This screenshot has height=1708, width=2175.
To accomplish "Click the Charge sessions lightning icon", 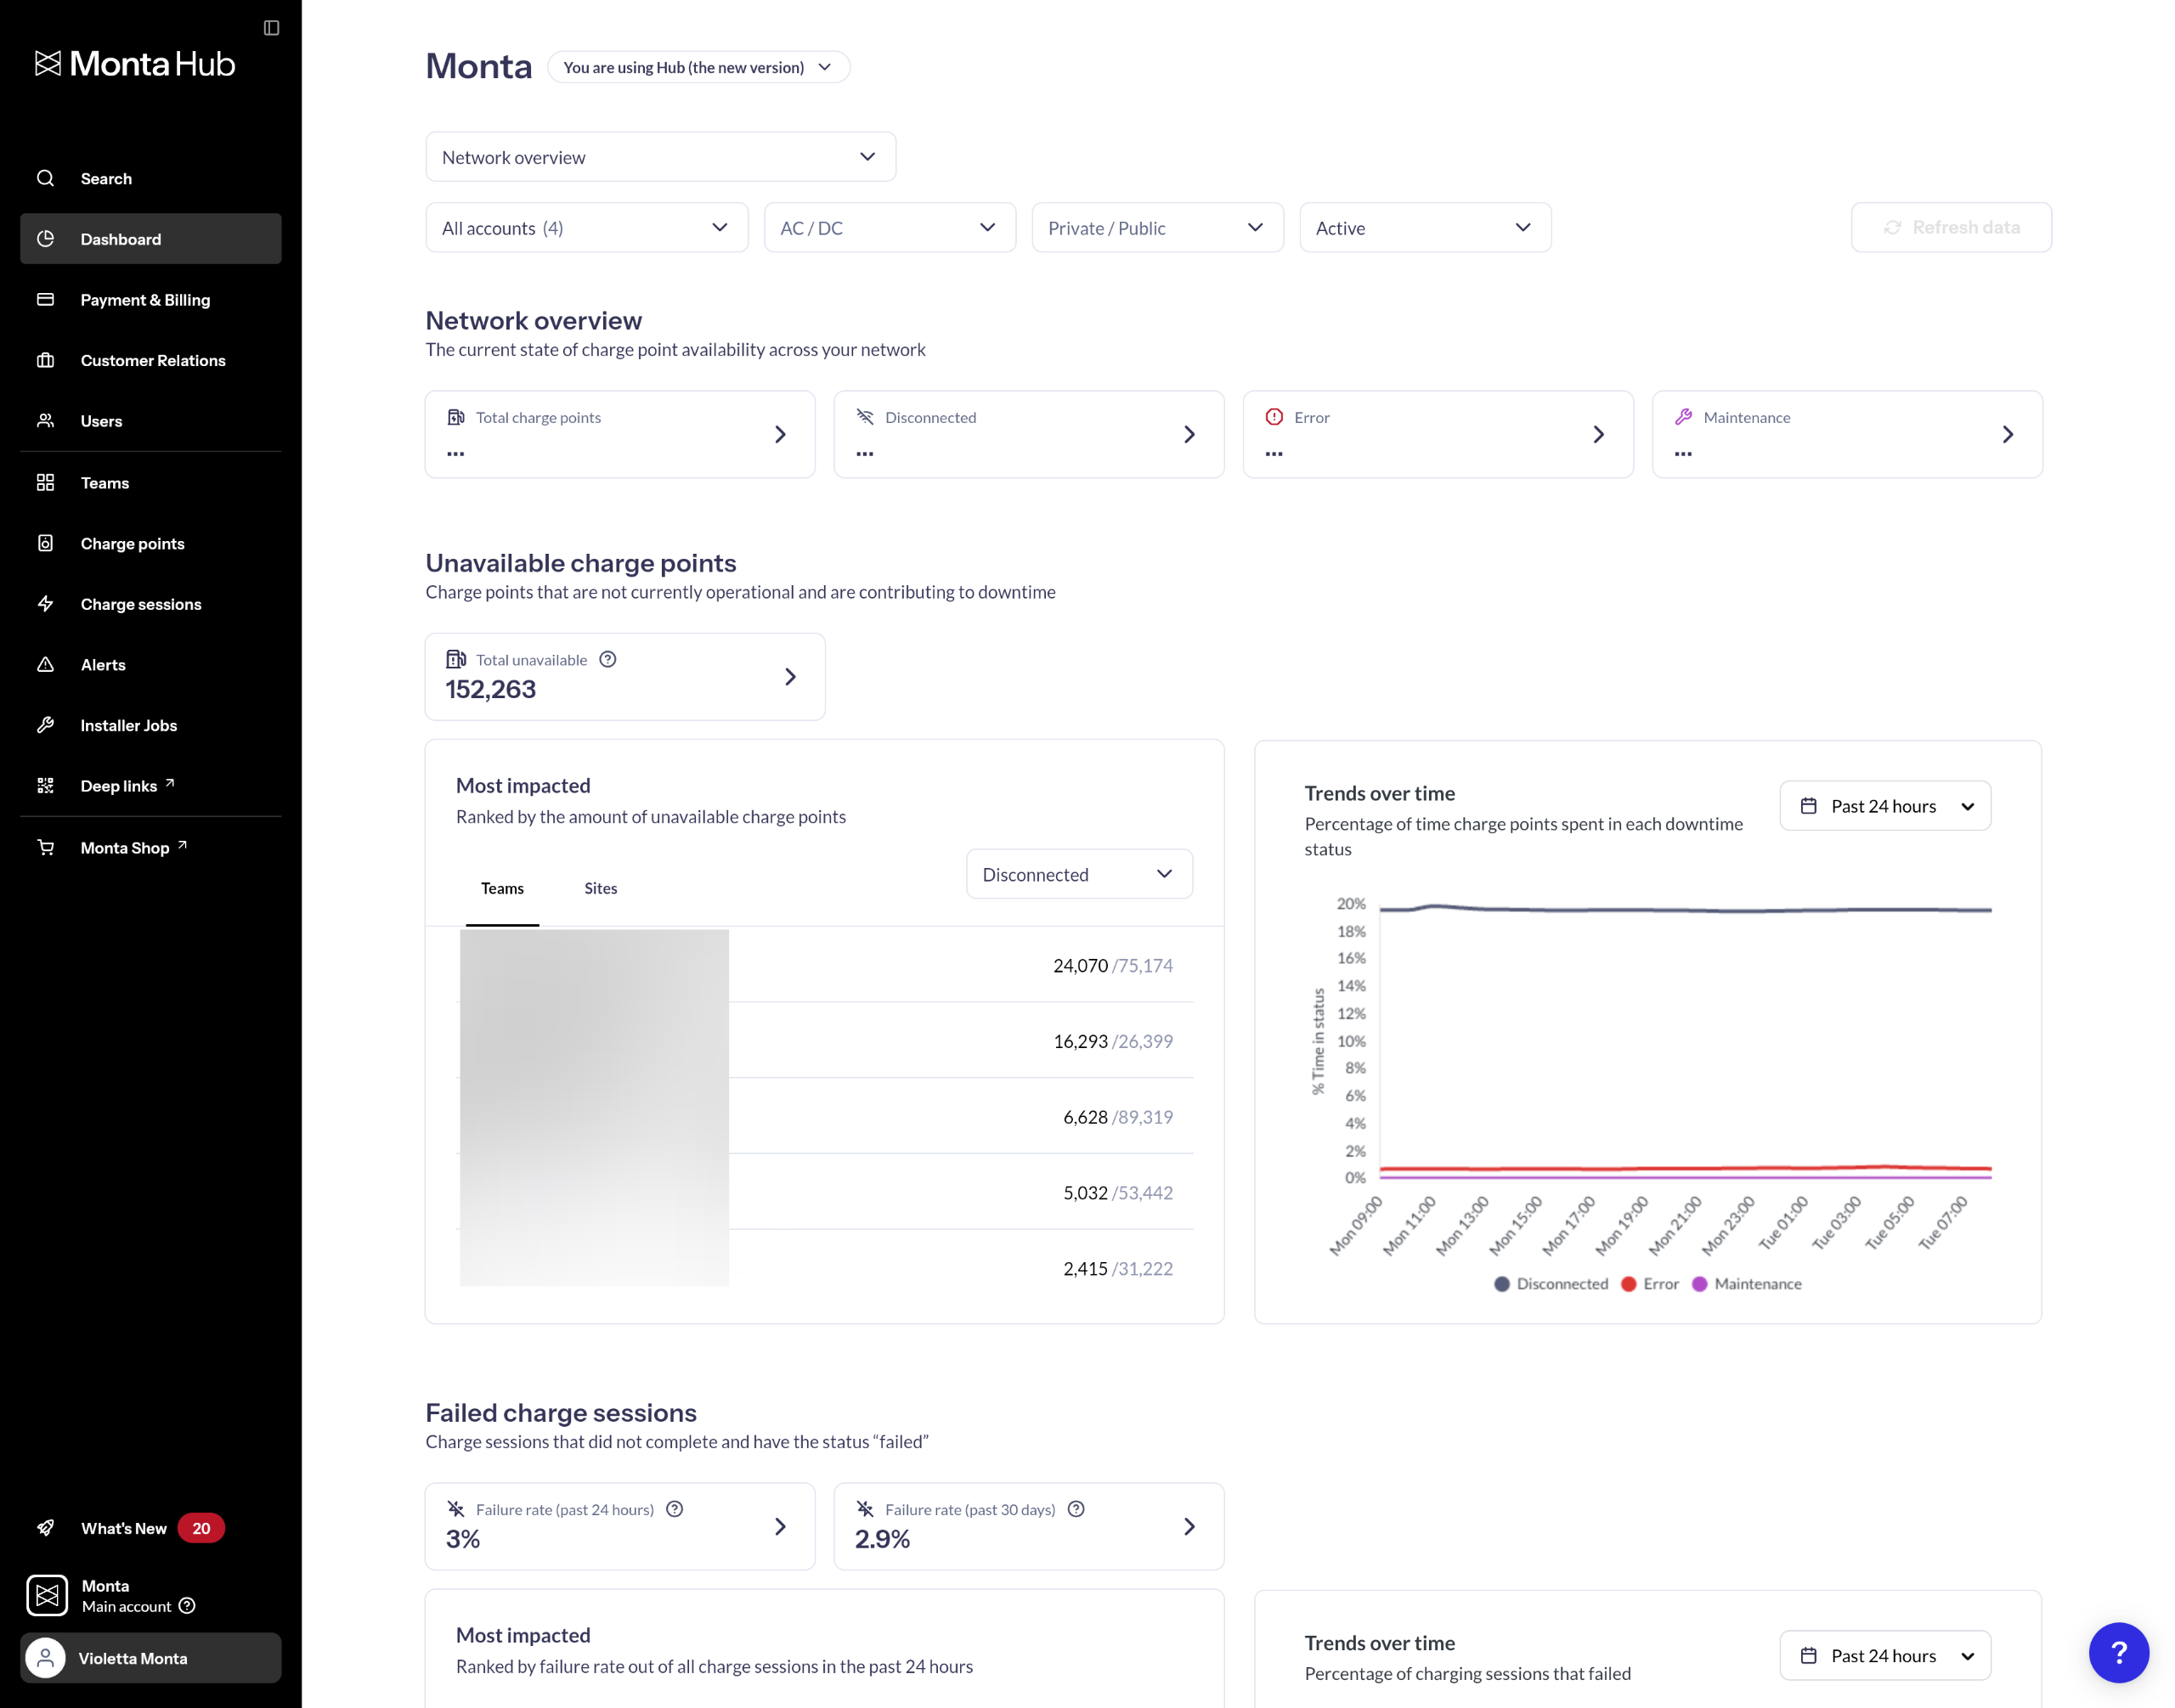I will coord(46,604).
